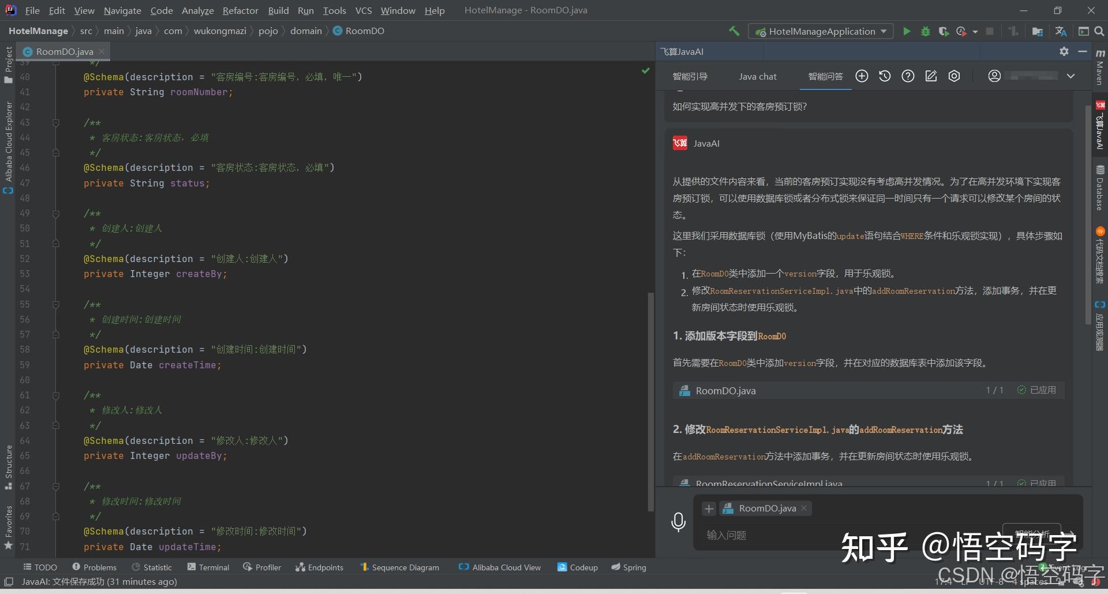
Task: Click the IDE window layout icon near search
Action: click(x=1084, y=31)
